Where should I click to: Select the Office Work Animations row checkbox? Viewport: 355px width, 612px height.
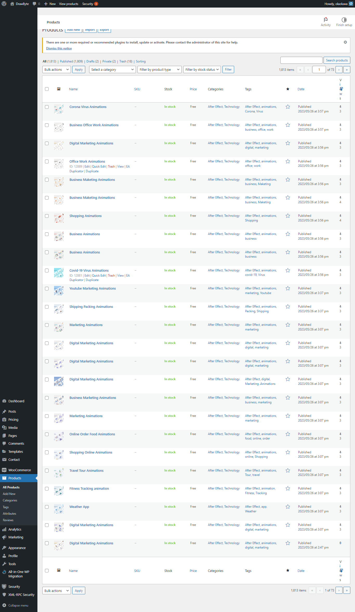coord(47,162)
